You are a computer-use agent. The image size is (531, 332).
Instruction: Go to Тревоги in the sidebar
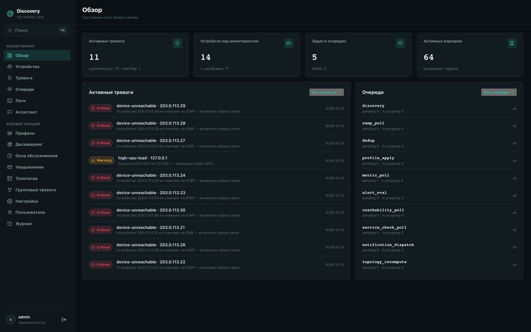point(37,78)
